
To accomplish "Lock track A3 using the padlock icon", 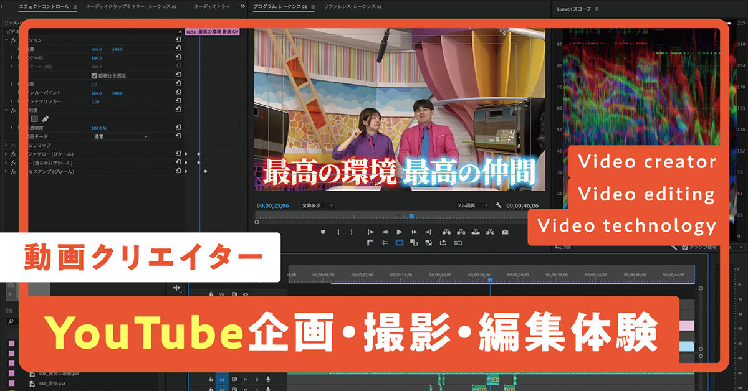I will pyautogui.click(x=211, y=380).
